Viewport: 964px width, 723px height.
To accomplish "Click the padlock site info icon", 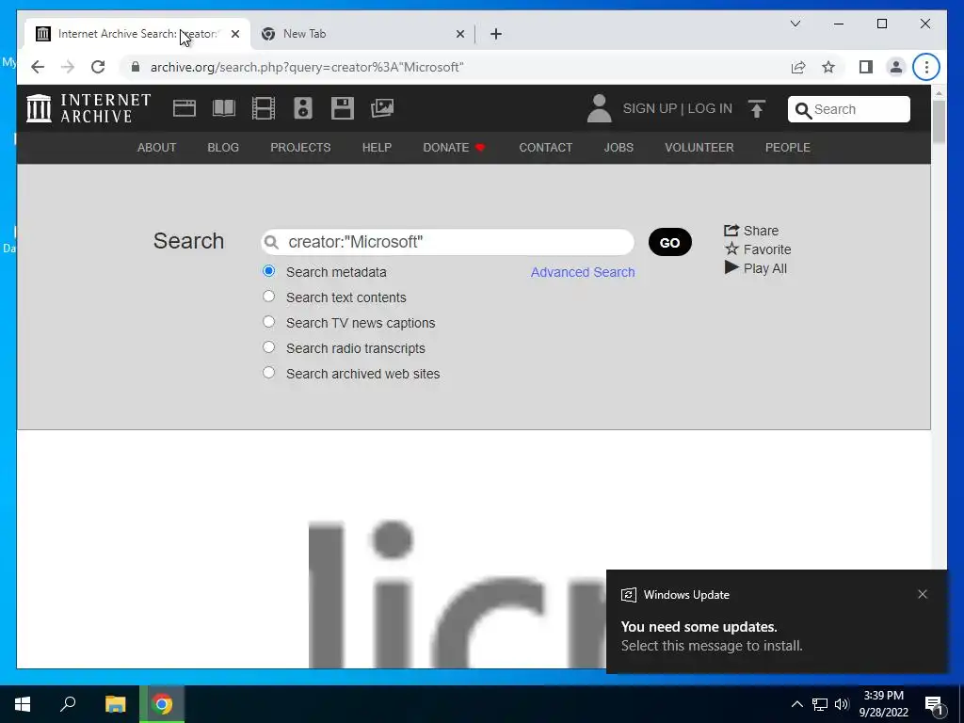I will click(136, 67).
